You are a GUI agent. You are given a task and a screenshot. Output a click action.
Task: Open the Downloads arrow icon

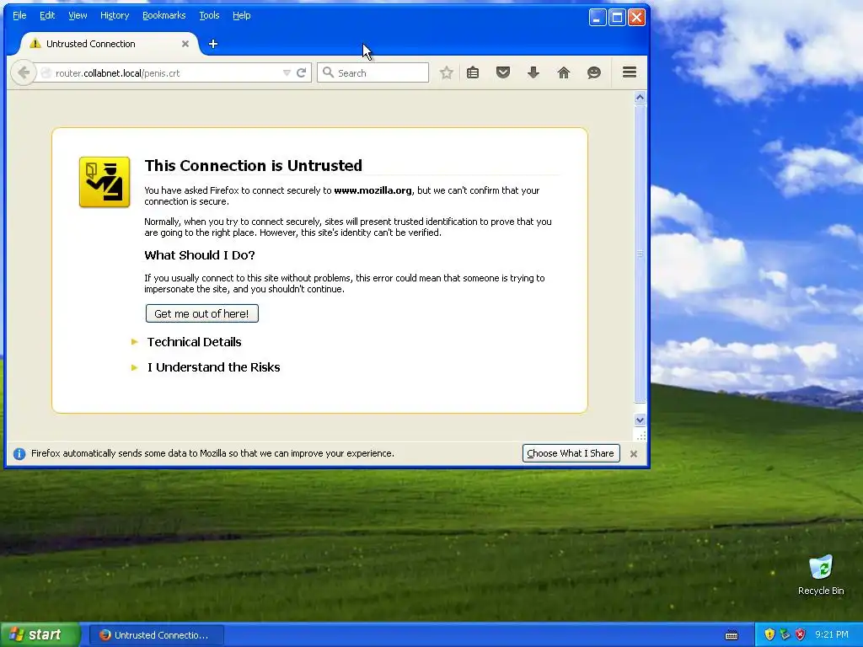533,72
